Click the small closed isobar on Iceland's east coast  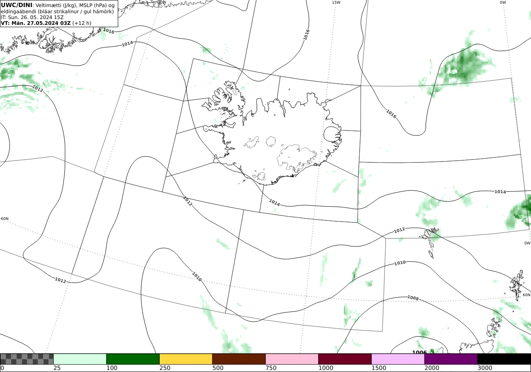332,134
